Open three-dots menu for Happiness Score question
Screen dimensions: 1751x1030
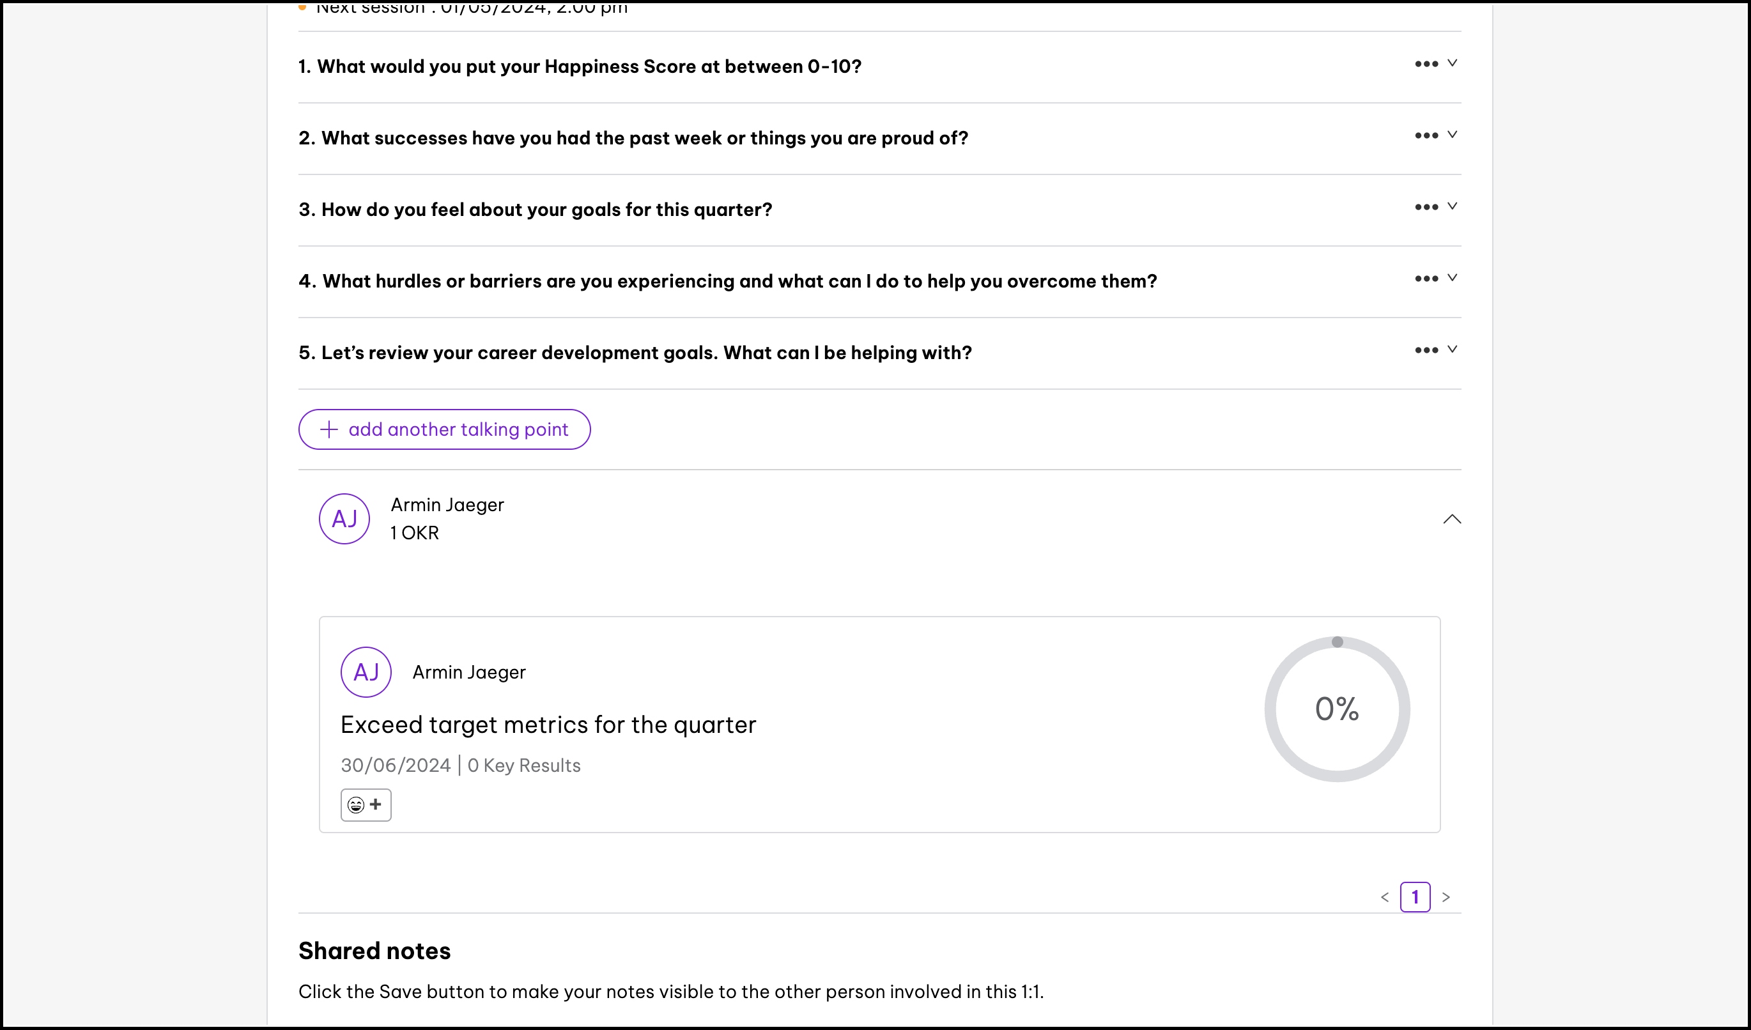pos(1426,64)
